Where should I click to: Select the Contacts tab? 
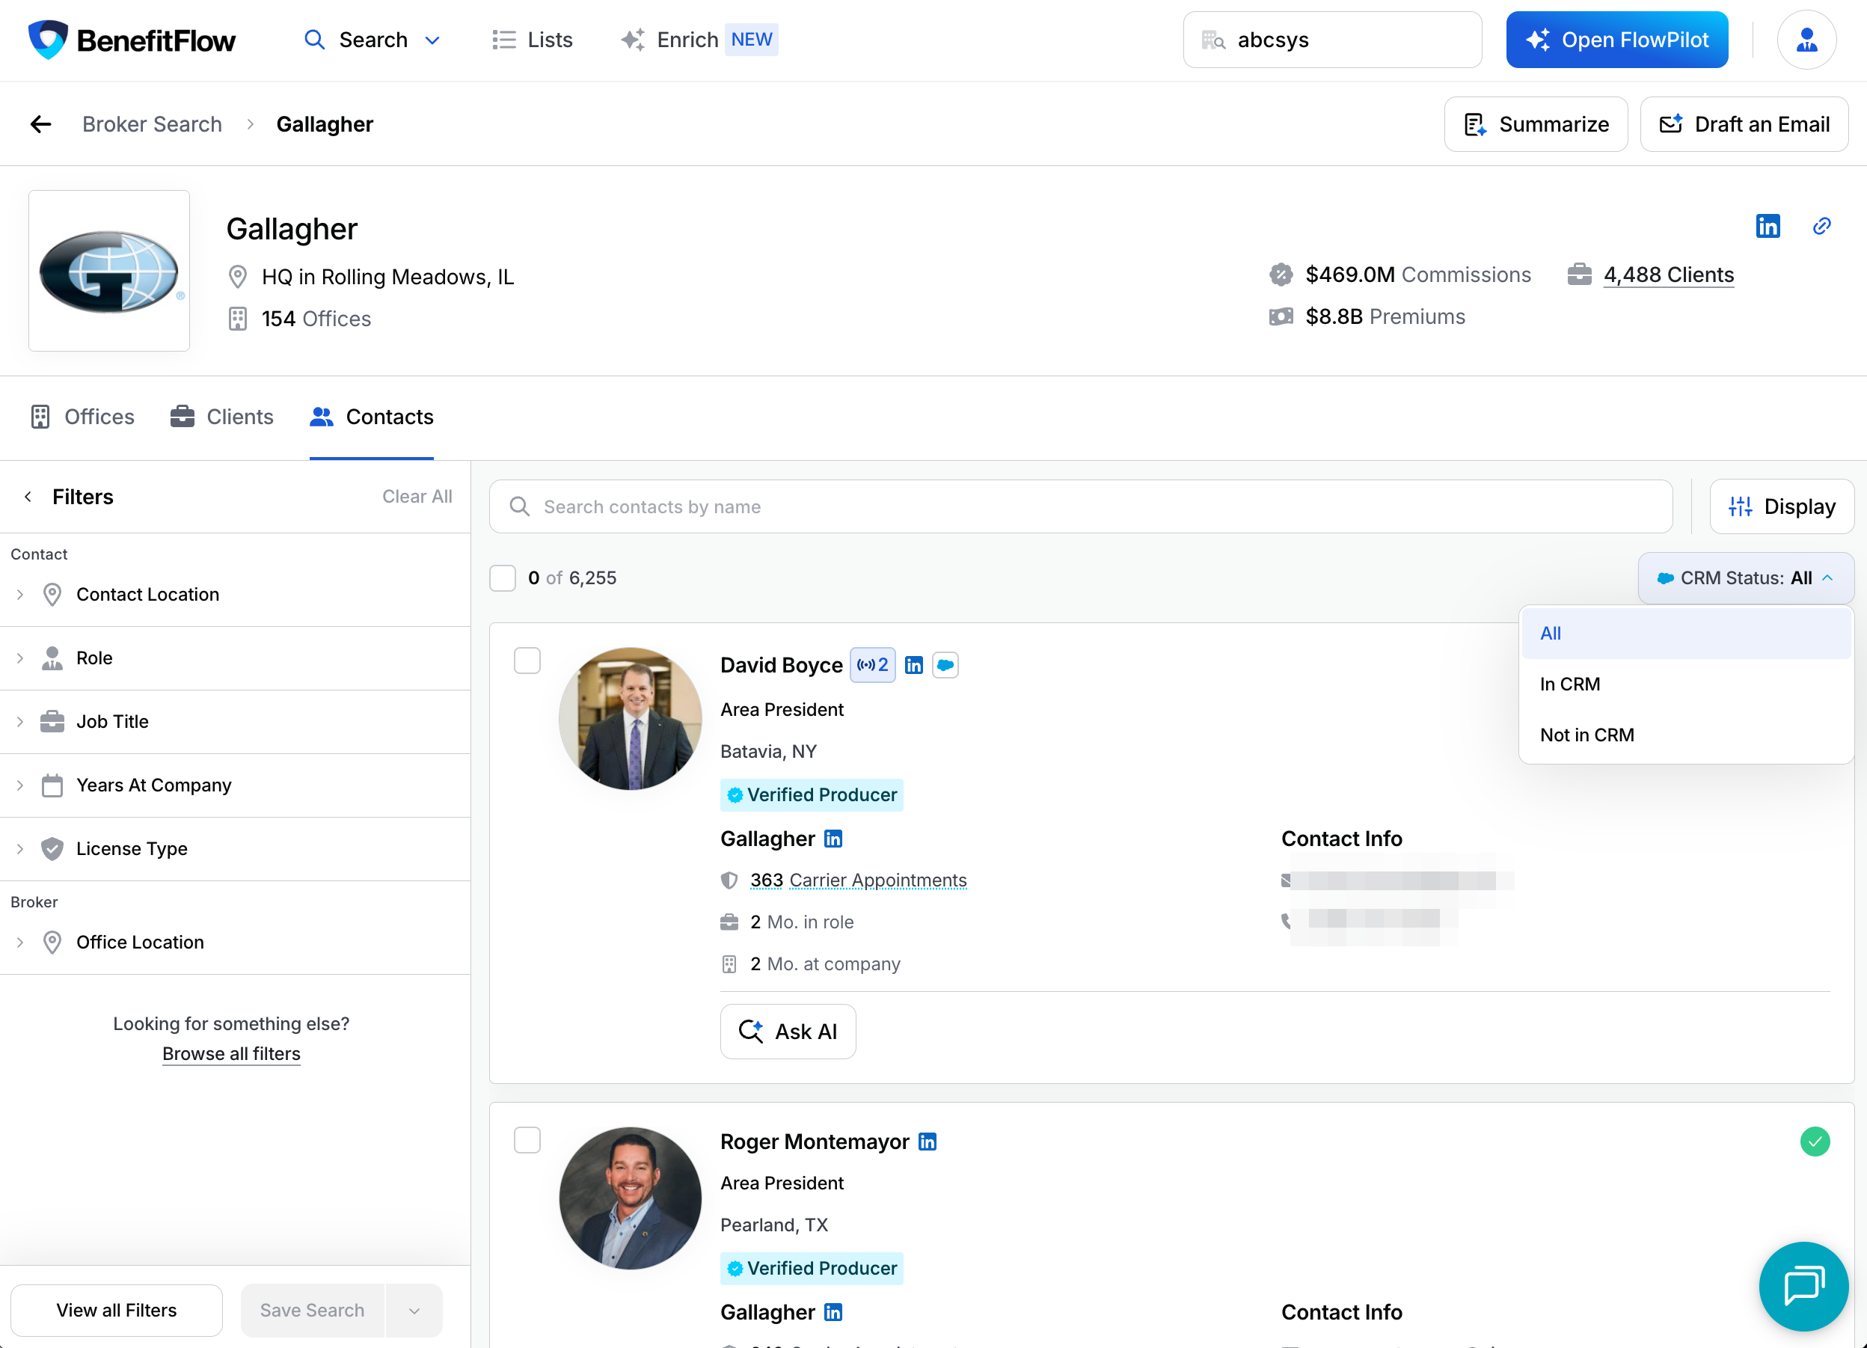371,417
